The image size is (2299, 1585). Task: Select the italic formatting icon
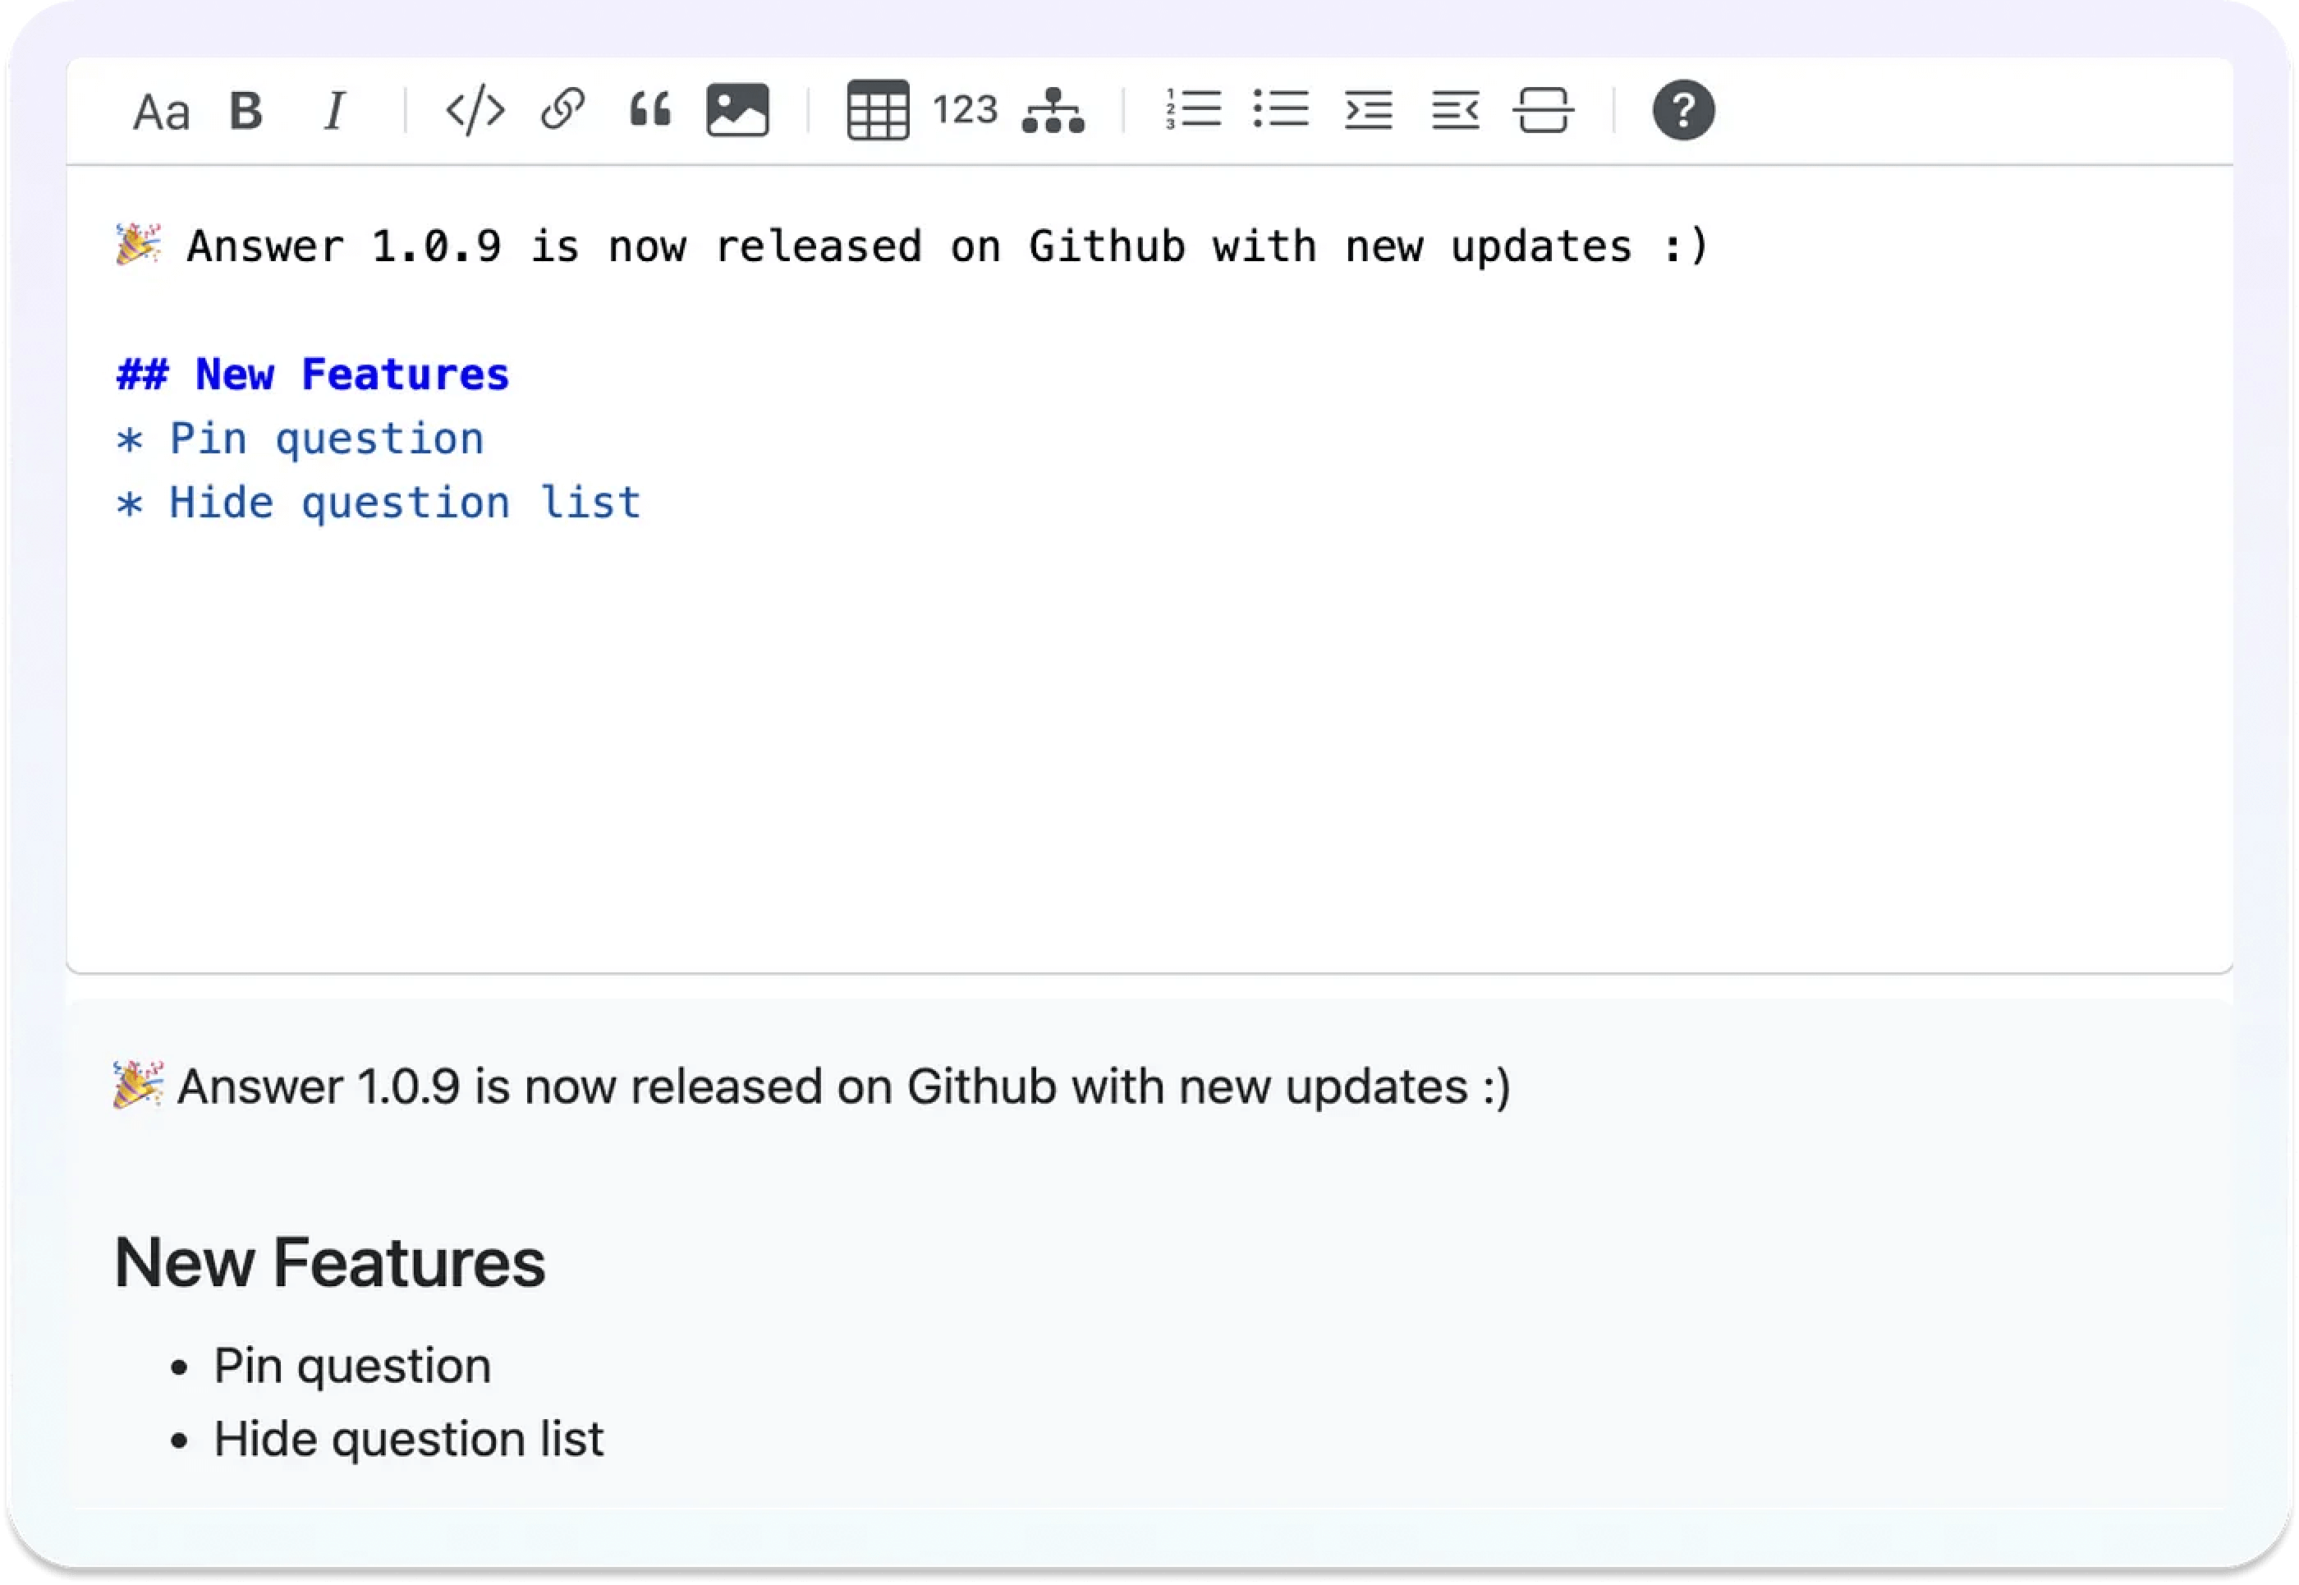[x=336, y=110]
